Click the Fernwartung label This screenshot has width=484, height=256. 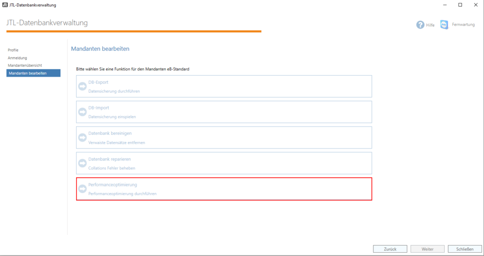(x=463, y=25)
